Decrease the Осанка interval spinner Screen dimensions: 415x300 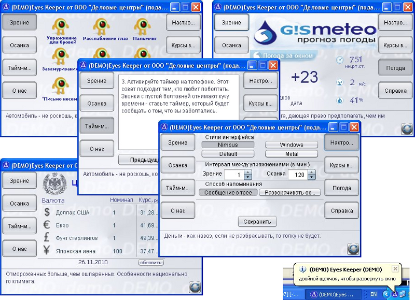coord(312,177)
